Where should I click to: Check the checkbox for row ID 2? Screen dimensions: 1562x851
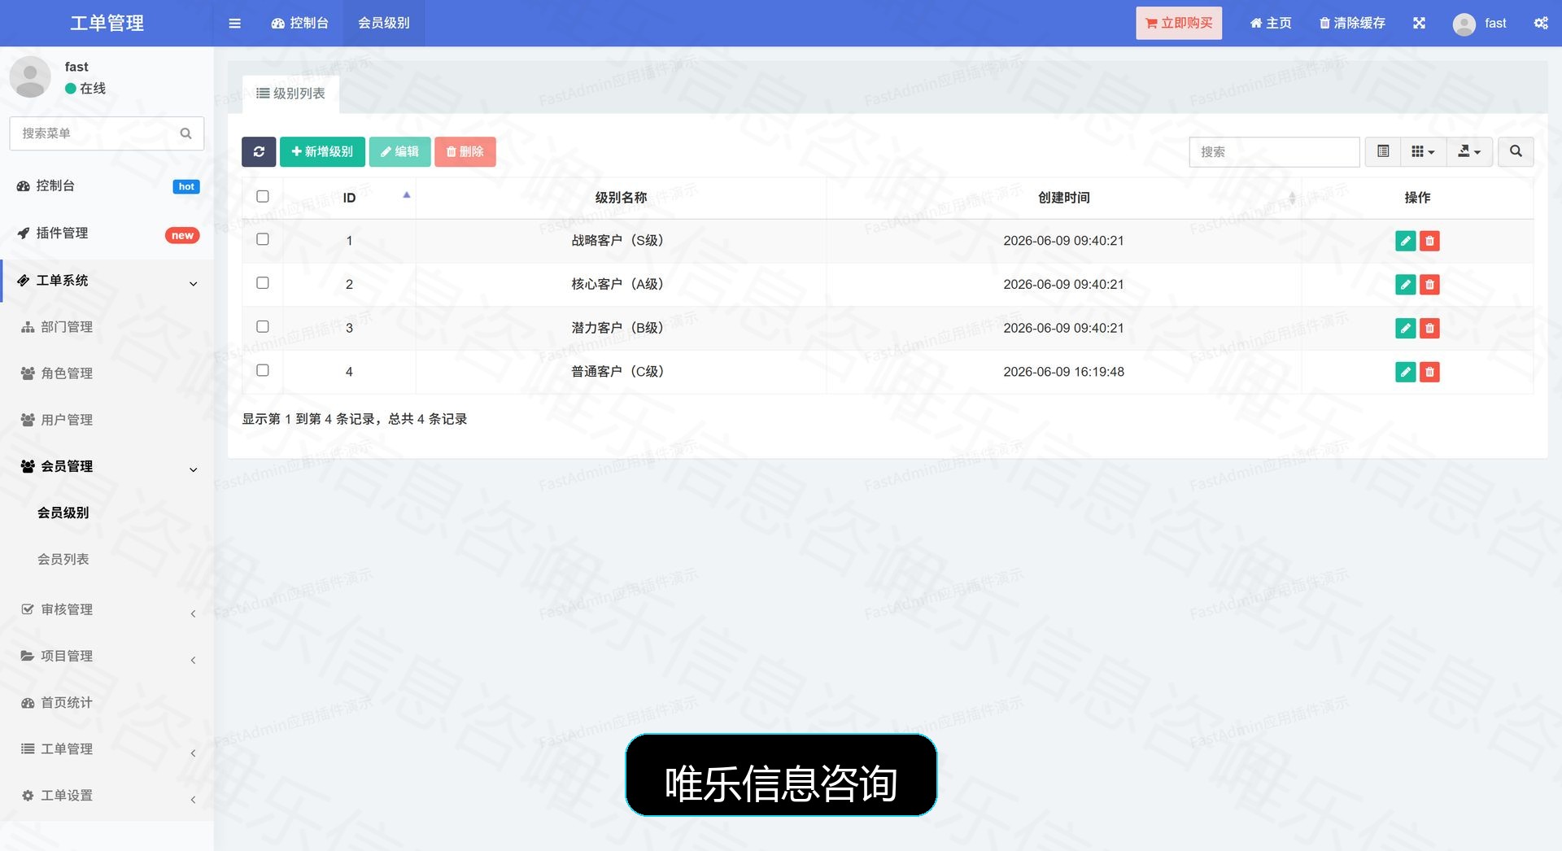click(262, 282)
